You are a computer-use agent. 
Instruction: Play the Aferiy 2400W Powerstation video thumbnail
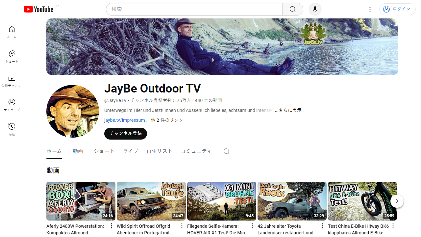81,201
